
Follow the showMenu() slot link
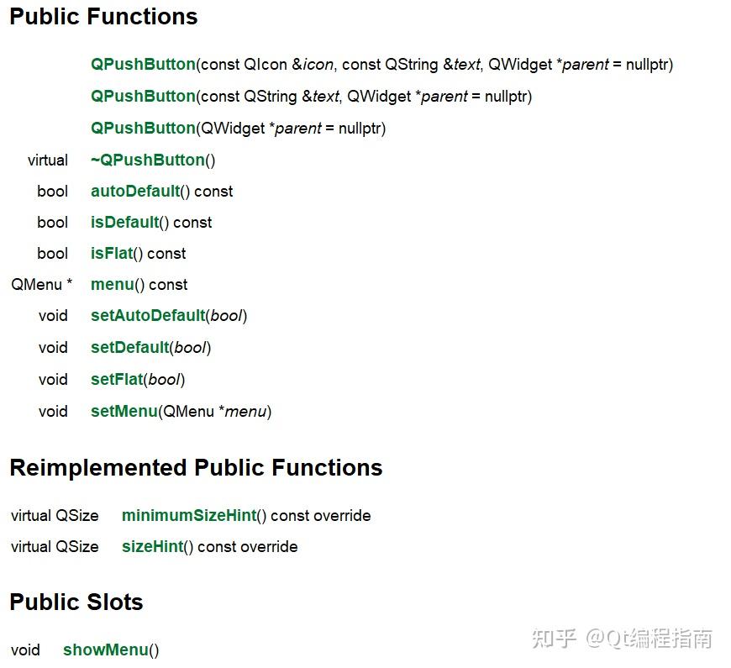click(105, 650)
